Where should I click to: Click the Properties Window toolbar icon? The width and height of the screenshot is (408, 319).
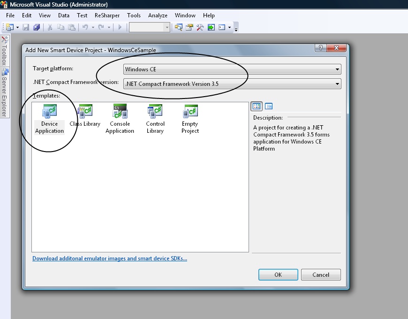coord(189,27)
